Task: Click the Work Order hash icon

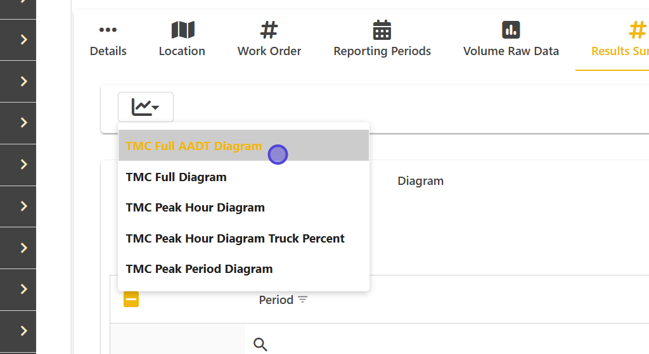Action: [x=269, y=30]
